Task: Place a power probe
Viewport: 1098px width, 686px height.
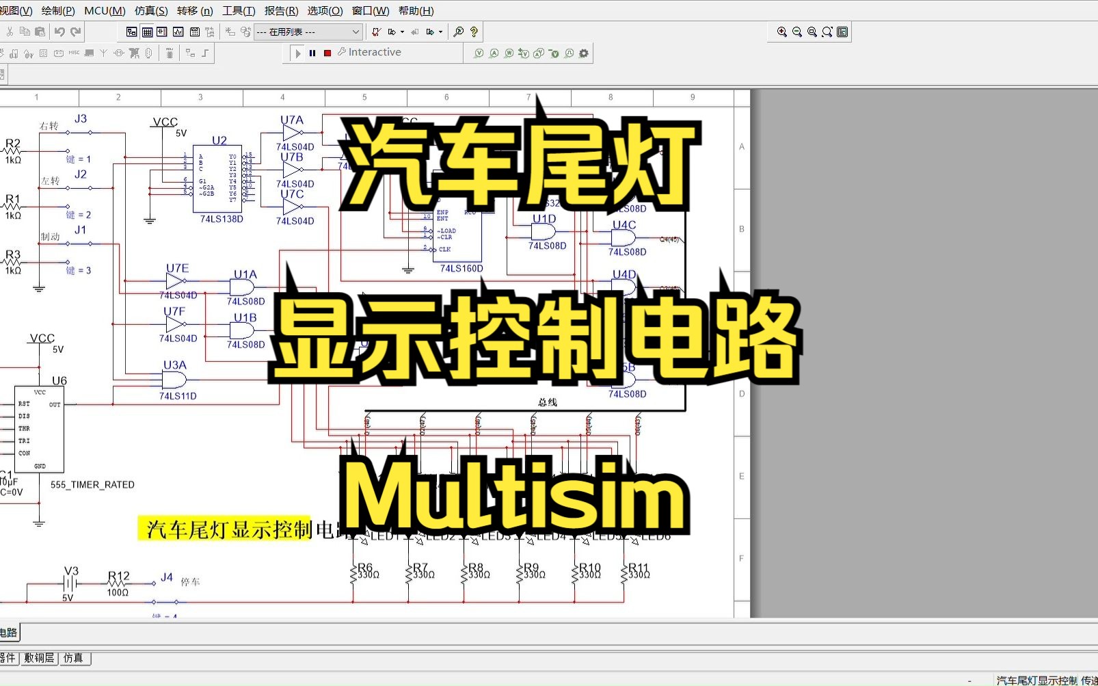Action: [509, 53]
